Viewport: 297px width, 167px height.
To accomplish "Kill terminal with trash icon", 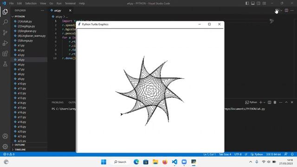I will [275, 102].
